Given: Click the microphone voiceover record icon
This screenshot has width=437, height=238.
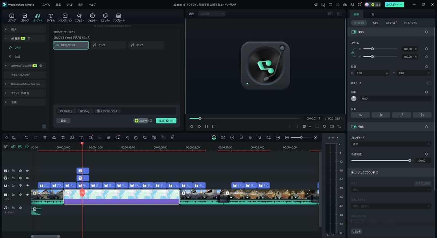Looking at the screenshot, I should click(250, 137).
